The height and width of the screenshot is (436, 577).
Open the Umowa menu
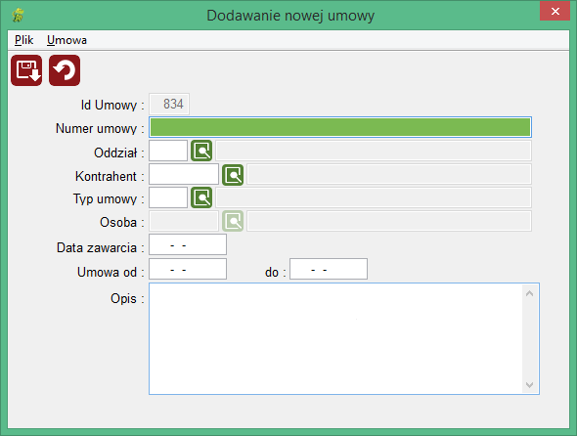[x=67, y=40]
